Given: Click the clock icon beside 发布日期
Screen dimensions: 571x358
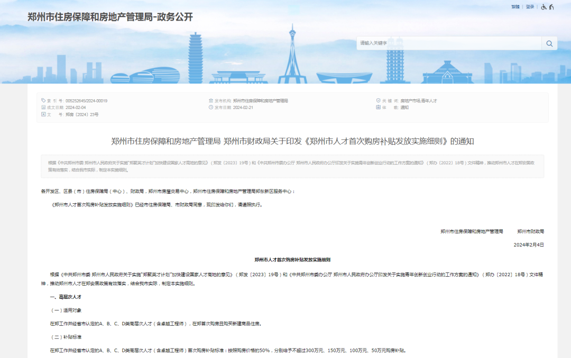Looking at the screenshot, I should point(210,107).
